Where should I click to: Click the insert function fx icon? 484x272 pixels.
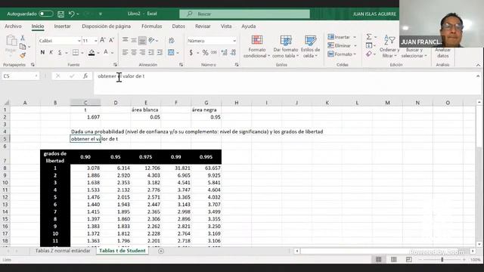[85, 76]
